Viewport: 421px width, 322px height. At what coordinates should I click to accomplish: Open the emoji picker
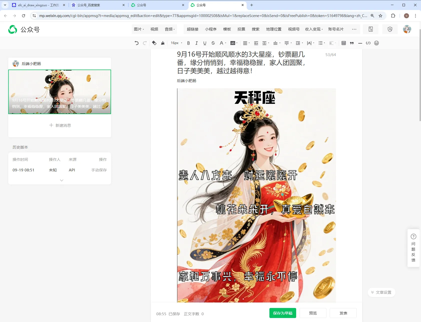tap(376, 43)
